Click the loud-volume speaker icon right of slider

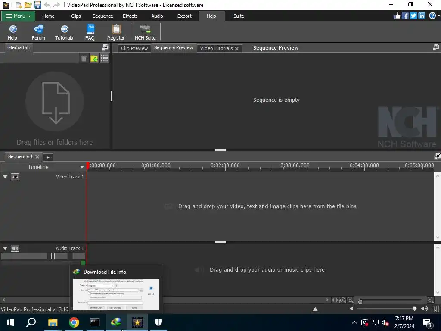(x=424, y=309)
